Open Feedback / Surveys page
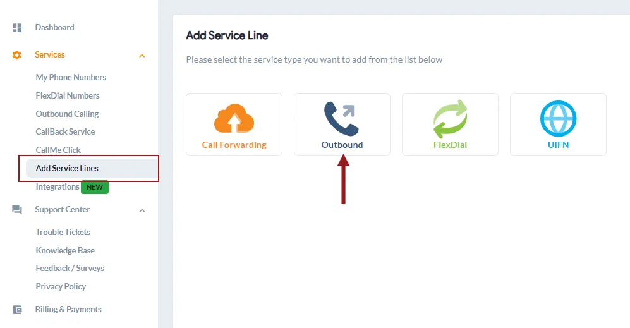This screenshot has height=328, width=630. point(70,268)
